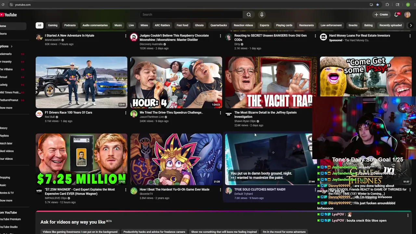The height and width of the screenshot is (234, 416).
Task: Open options for Moonshiners video
Action: (220, 36)
